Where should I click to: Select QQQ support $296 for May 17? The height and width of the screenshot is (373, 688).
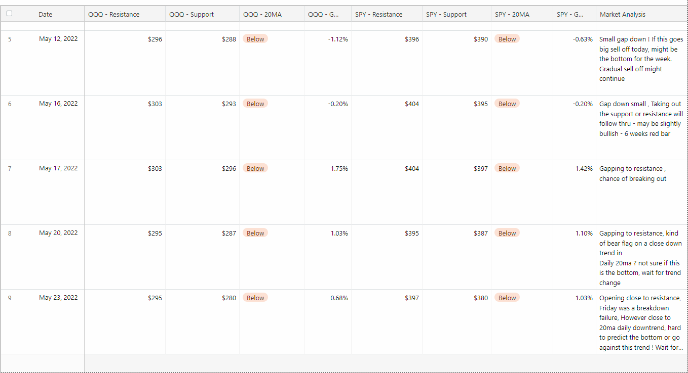coord(229,168)
